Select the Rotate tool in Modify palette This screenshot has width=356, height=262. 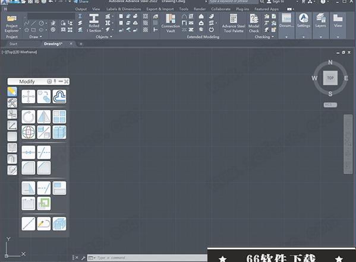(x=29, y=117)
